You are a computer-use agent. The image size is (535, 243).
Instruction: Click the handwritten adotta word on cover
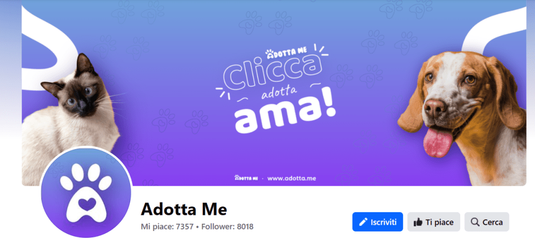276,93
